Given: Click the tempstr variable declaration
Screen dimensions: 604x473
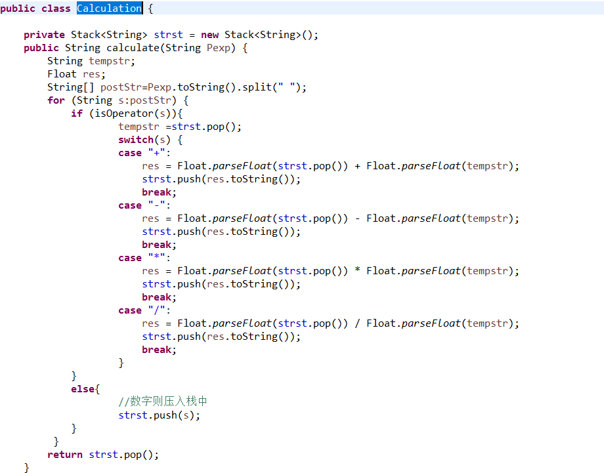Looking at the screenshot, I should (x=112, y=61).
